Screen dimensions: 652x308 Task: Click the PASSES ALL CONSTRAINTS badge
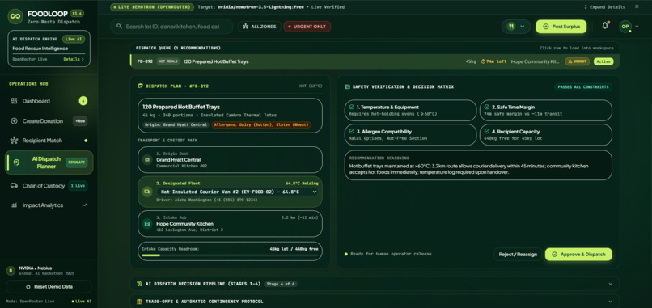[x=583, y=87]
